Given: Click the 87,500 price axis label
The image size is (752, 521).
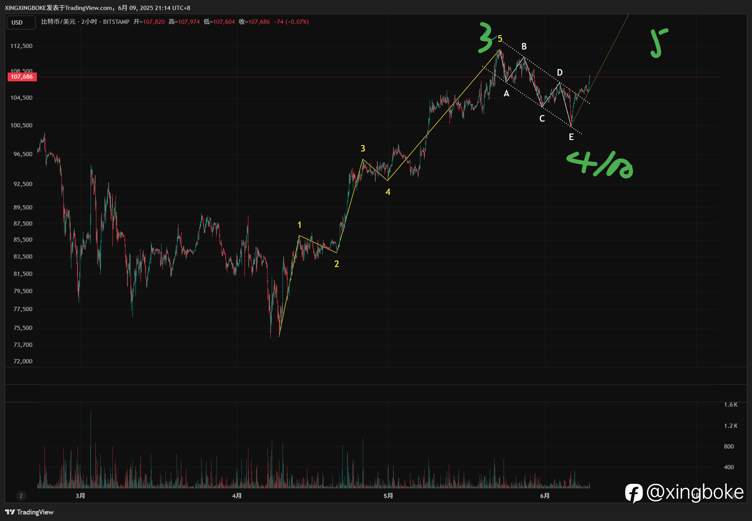Looking at the screenshot, I should tap(23, 224).
